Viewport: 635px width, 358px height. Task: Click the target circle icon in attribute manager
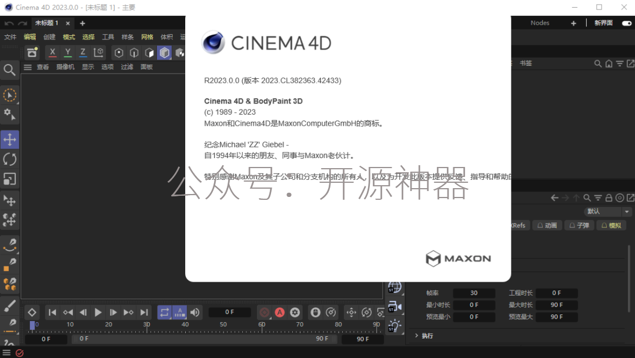[x=620, y=198]
